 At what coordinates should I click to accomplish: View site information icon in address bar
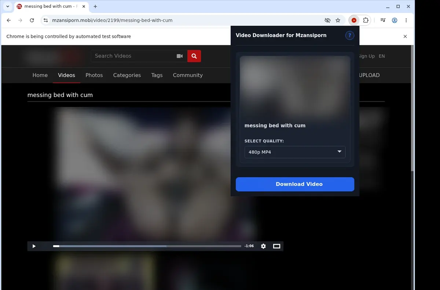coord(45,21)
